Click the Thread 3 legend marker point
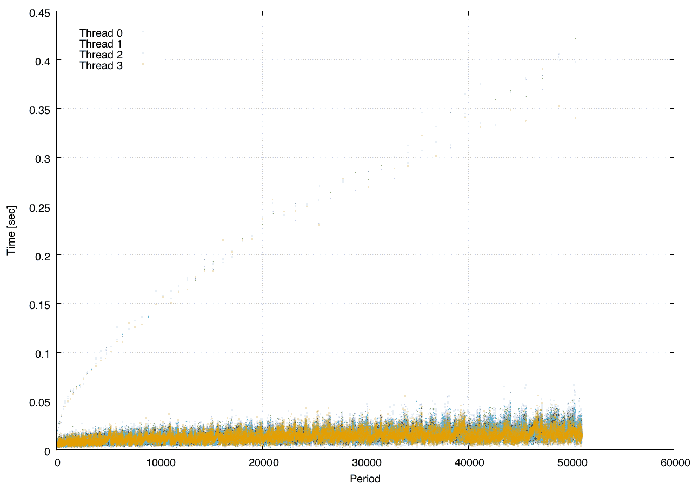Screen dimensions: 692x484 (143, 64)
